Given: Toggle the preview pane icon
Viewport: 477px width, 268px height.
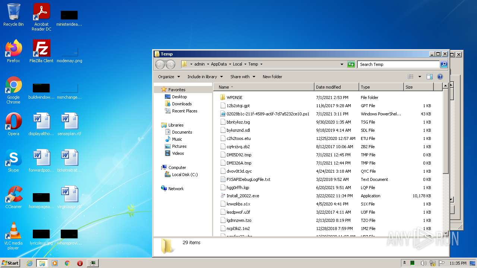Looking at the screenshot, I should tap(429, 77).
